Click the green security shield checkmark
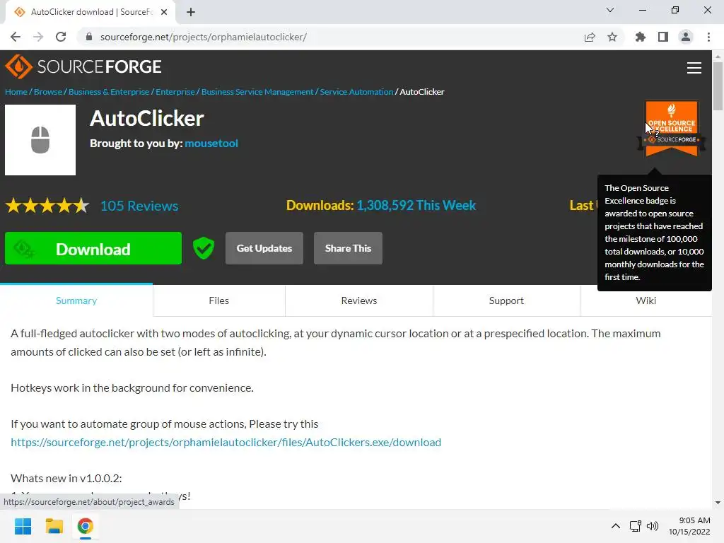724x543 pixels. coord(203,248)
